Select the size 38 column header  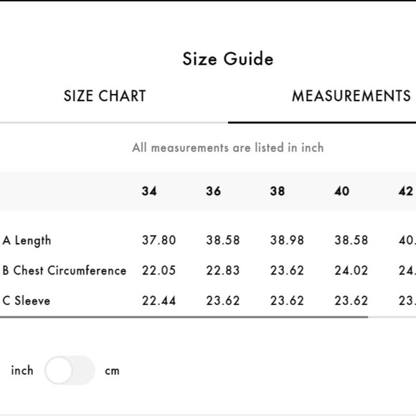[278, 191]
